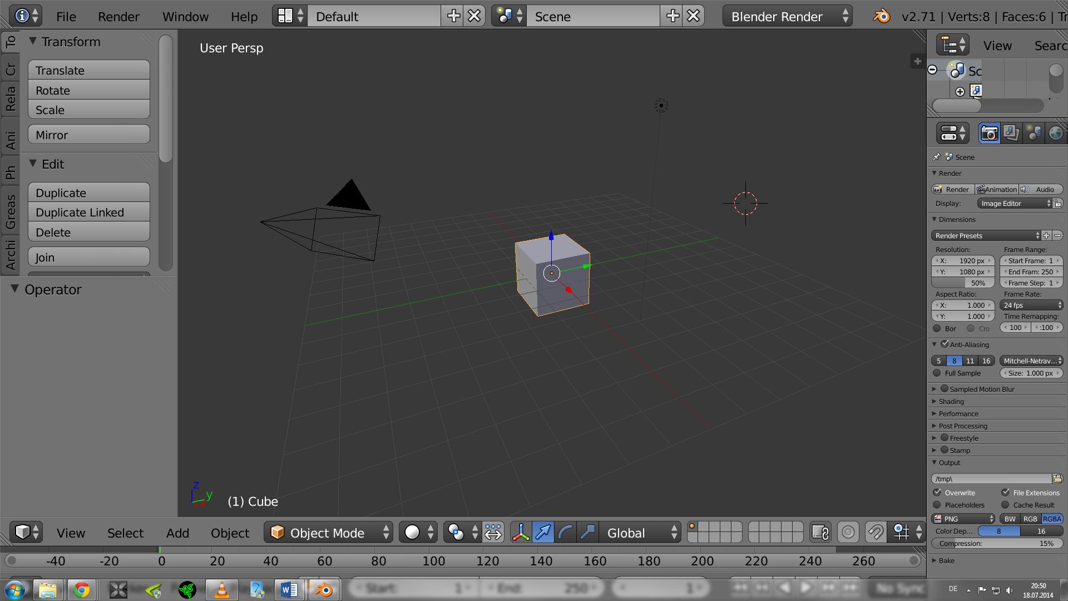Open the Object Mode dropdown
The image size is (1068, 601).
click(328, 533)
